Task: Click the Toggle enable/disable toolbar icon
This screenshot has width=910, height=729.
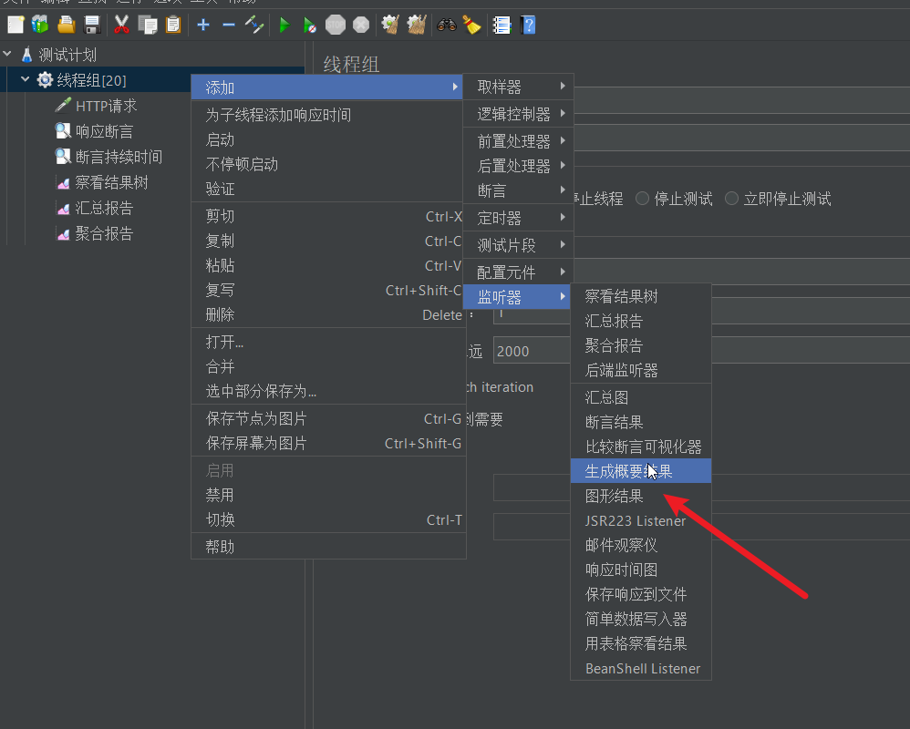Action: click(x=254, y=25)
